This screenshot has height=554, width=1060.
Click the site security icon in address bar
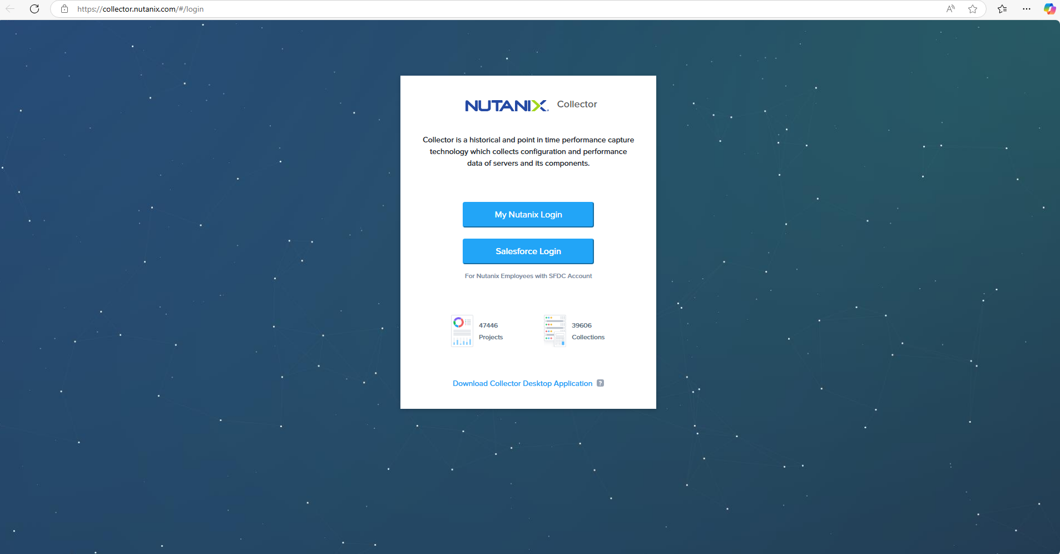tap(65, 9)
